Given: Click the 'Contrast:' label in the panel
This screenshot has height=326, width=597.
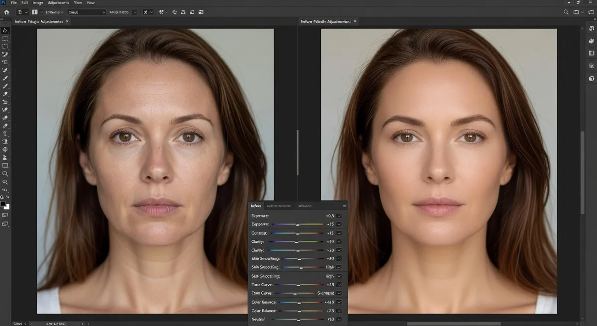Looking at the screenshot, I should [x=259, y=233].
